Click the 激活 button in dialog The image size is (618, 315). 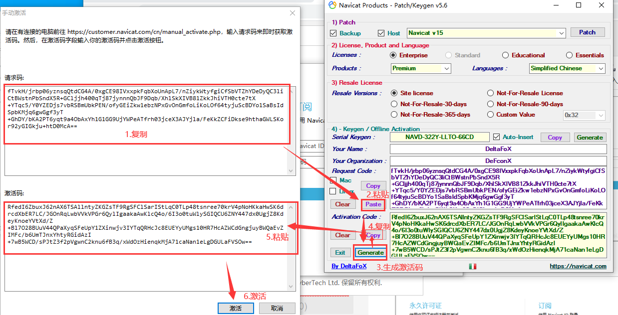(236, 309)
